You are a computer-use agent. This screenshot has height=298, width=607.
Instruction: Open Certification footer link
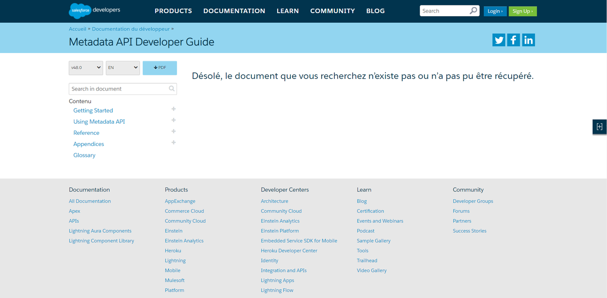370,211
